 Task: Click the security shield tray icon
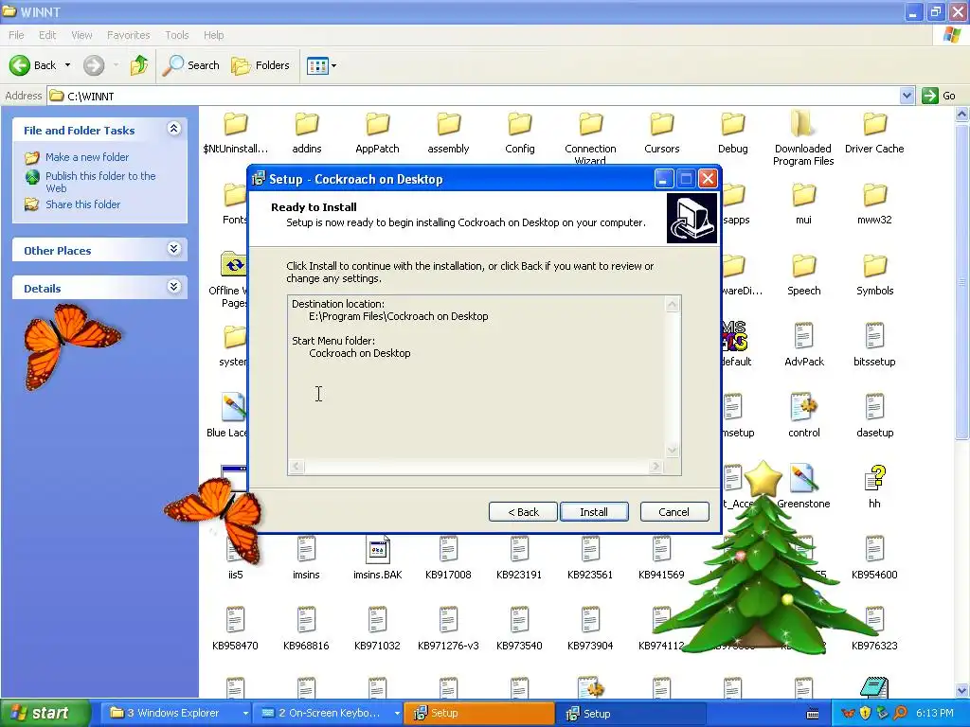coord(866,714)
